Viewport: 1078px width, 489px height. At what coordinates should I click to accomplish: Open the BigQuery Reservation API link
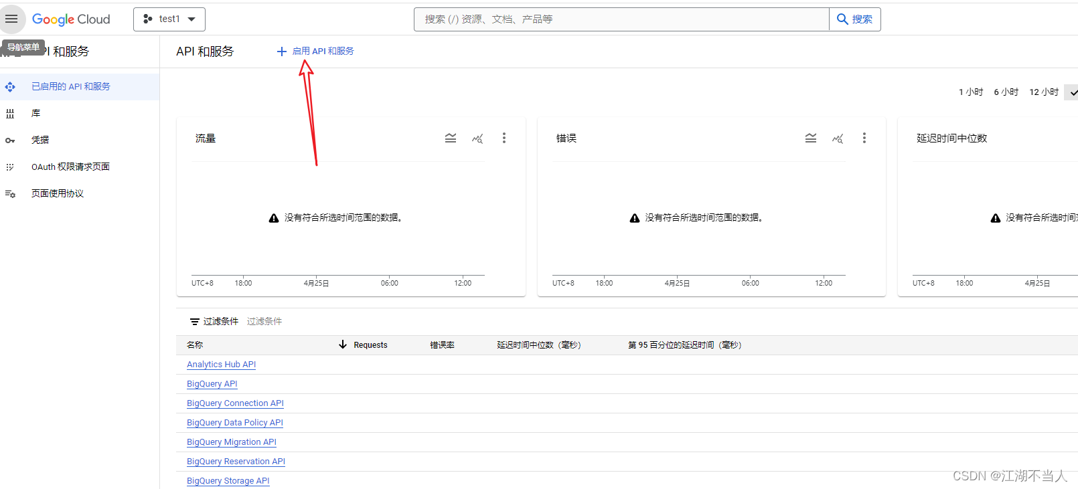[236, 462]
